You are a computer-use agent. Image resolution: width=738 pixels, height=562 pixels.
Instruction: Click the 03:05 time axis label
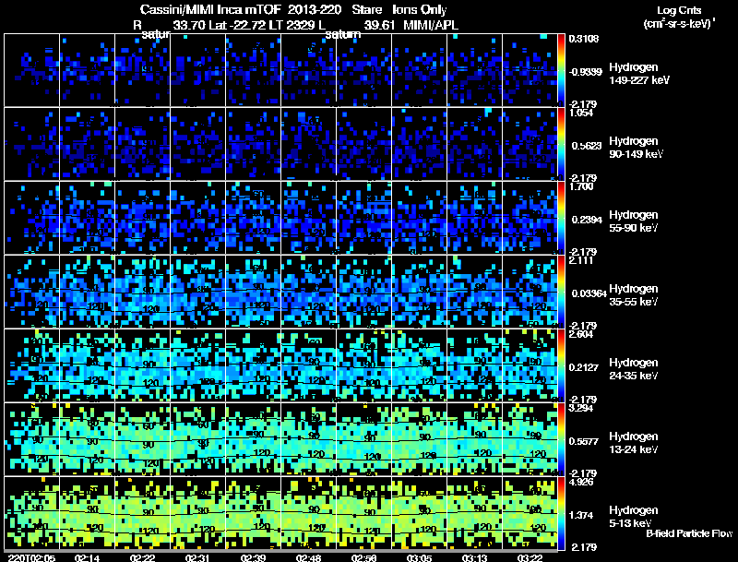[420, 557]
